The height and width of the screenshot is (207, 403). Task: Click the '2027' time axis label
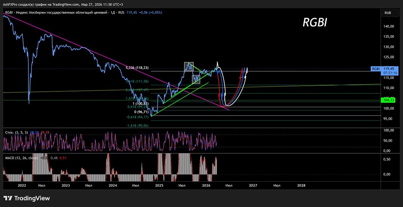253,185
